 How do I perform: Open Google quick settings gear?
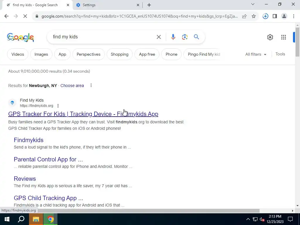coord(270,37)
